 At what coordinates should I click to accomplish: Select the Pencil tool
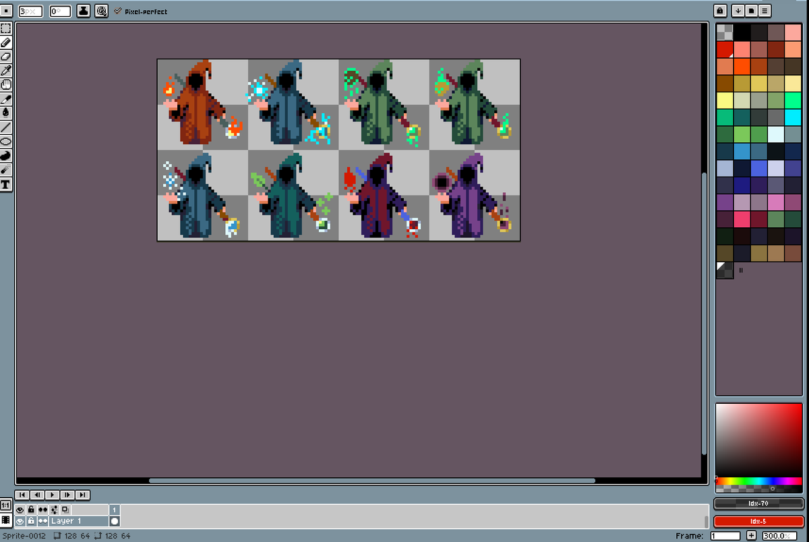5,42
